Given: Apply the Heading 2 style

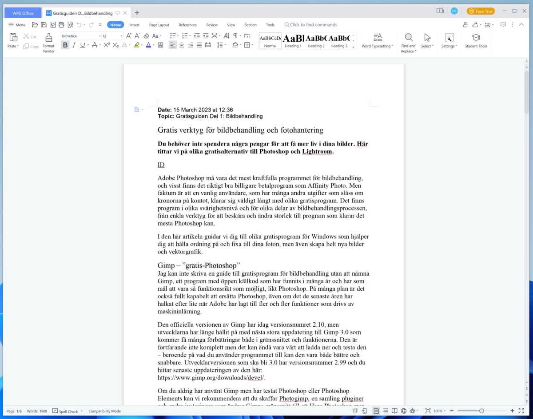Looking at the screenshot, I should (316, 40).
